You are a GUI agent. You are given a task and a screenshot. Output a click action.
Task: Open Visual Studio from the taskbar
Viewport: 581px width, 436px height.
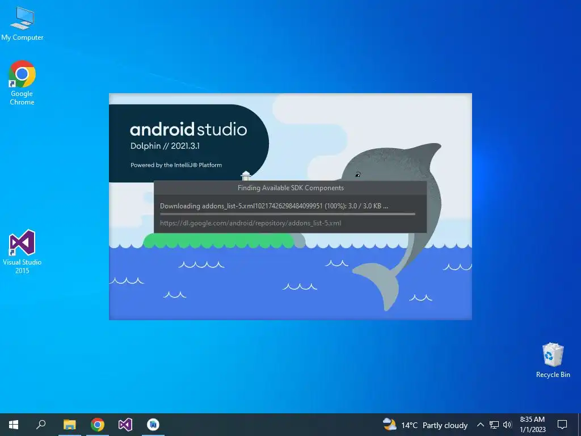(125, 425)
